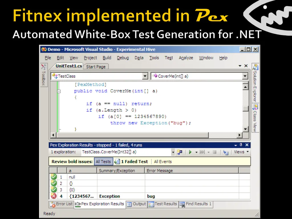Click the Visual Studio title bar logo
This screenshot has height=219, width=292.
[44, 49]
